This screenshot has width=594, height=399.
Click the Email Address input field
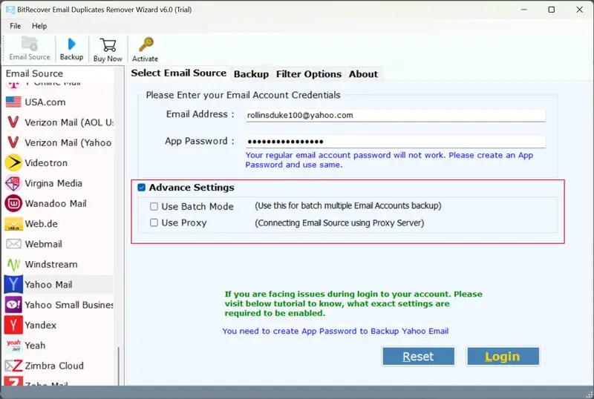pyautogui.click(x=395, y=116)
